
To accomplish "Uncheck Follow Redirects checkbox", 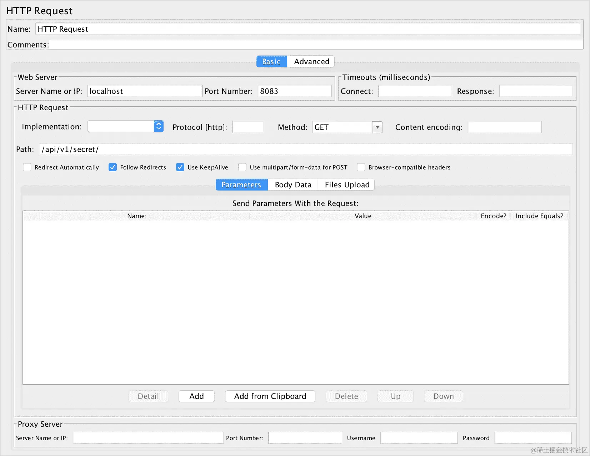I will point(112,167).
